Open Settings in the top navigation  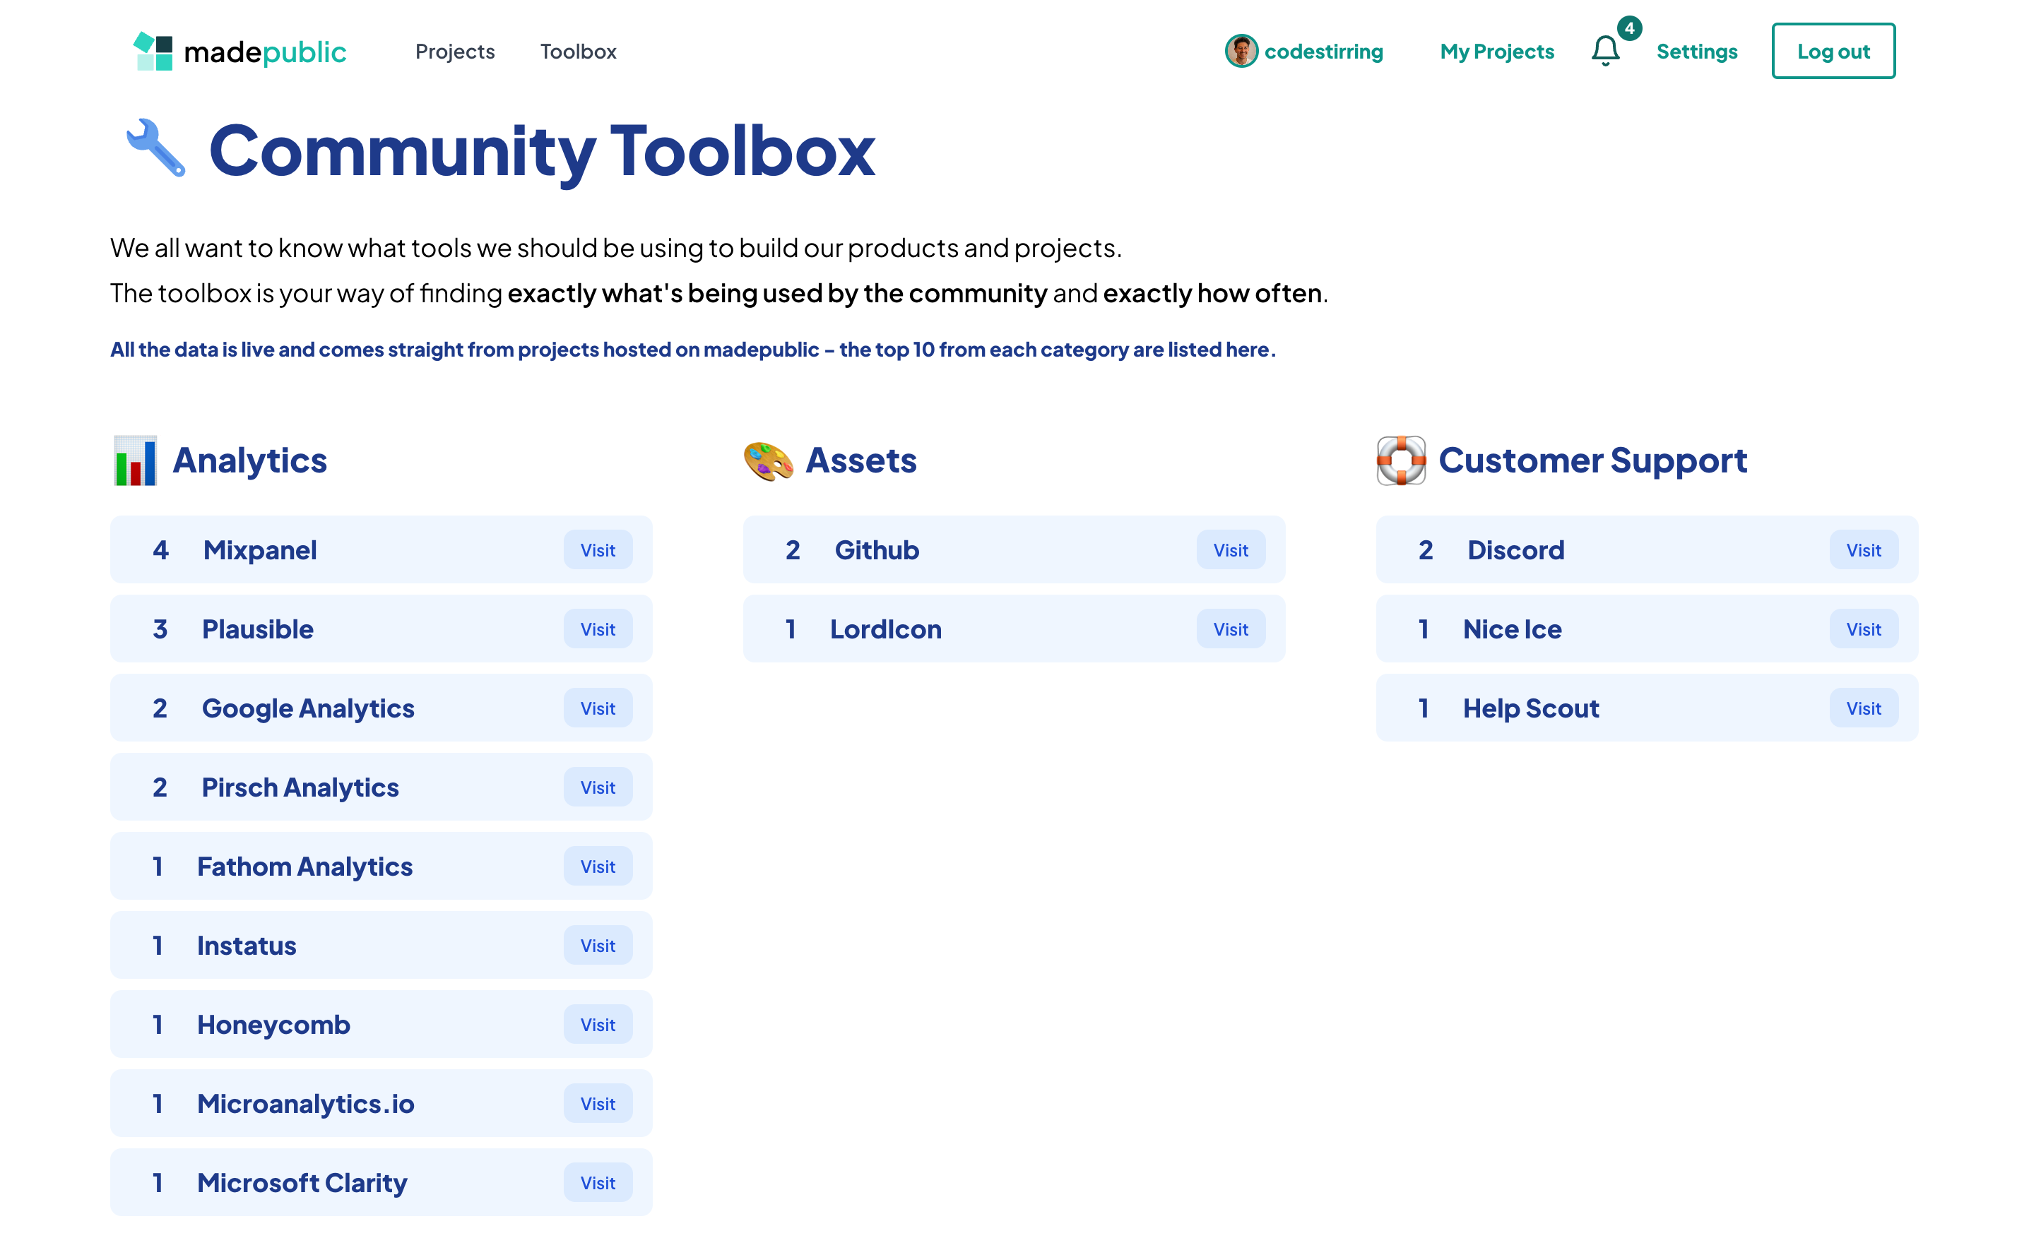coord(1697,52)
